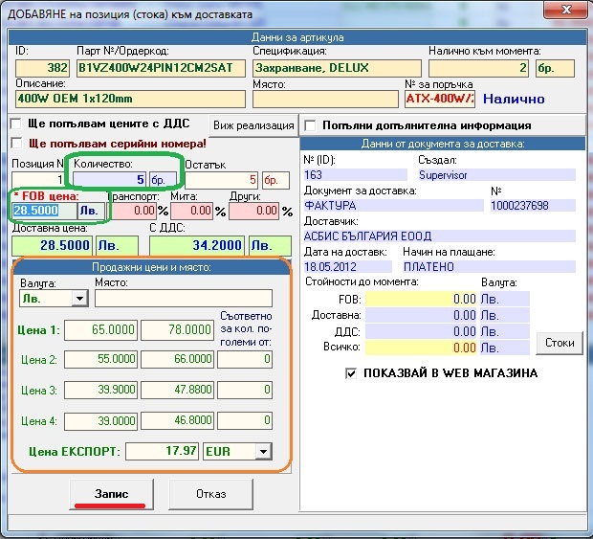The width and height of the screenshot is (593, 539).
Task: Click Цена 3 field showing 39.9000
Action: [101, 390]
